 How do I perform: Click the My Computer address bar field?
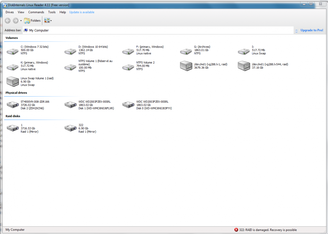tap(158, 30)
